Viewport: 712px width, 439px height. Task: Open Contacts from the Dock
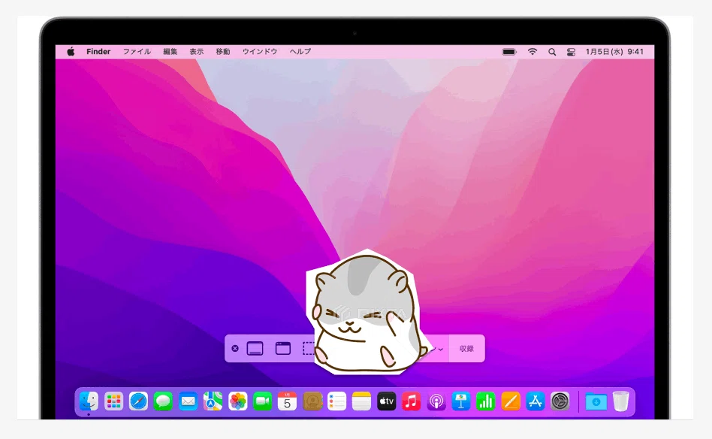point(312,401)
